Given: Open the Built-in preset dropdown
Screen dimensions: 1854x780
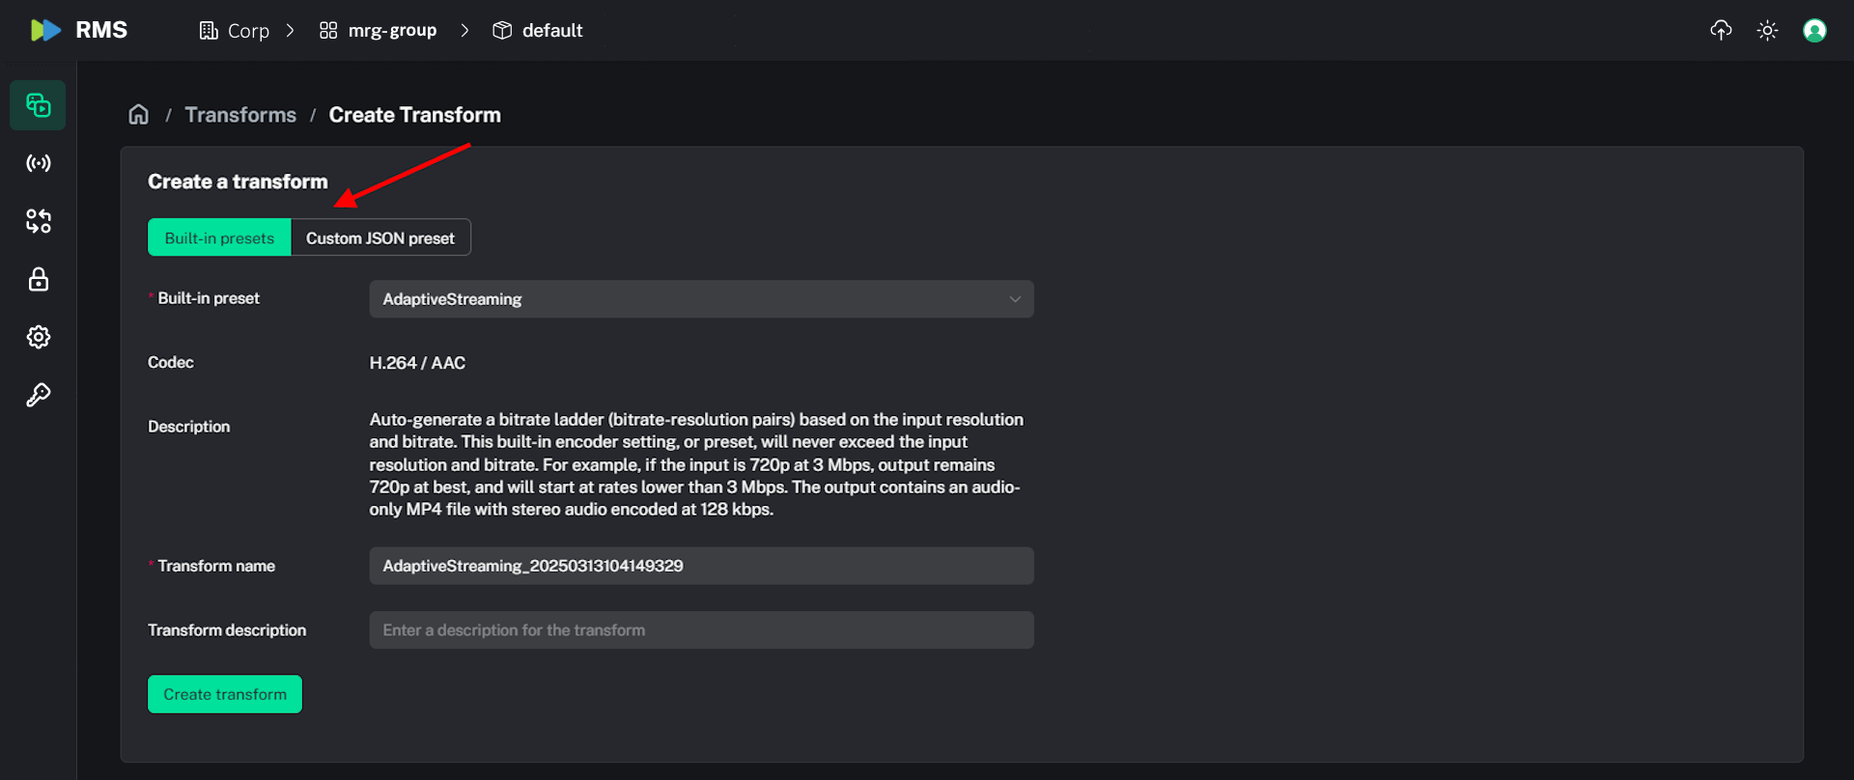Looking at the screenshot, I should (x=701, y=299).
